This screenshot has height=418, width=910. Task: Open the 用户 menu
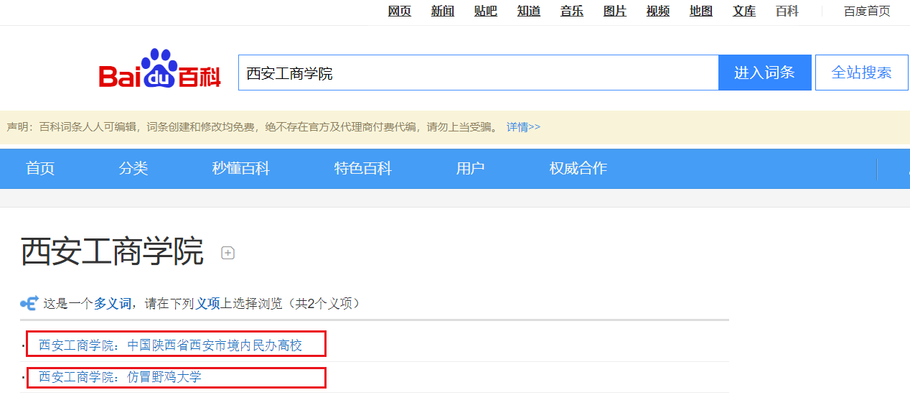coord(471,169)
